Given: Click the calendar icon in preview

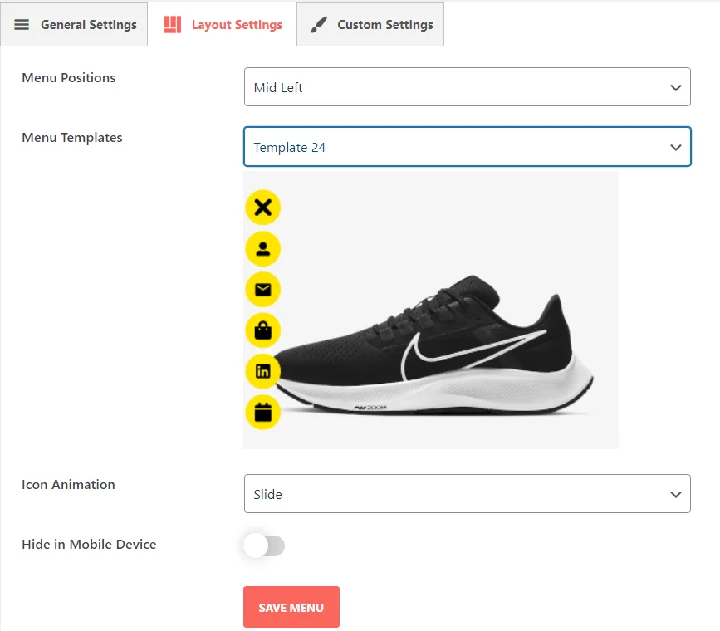Looking at the screenshot, I should click(x=262, y=412).
